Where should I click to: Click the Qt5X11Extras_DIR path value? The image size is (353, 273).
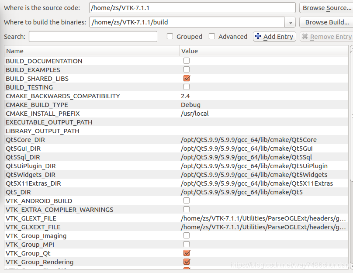(x=257, y=183)
